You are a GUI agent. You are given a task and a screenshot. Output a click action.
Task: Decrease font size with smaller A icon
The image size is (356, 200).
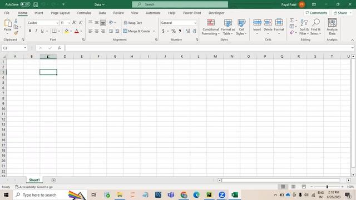[x=80, y=23]
